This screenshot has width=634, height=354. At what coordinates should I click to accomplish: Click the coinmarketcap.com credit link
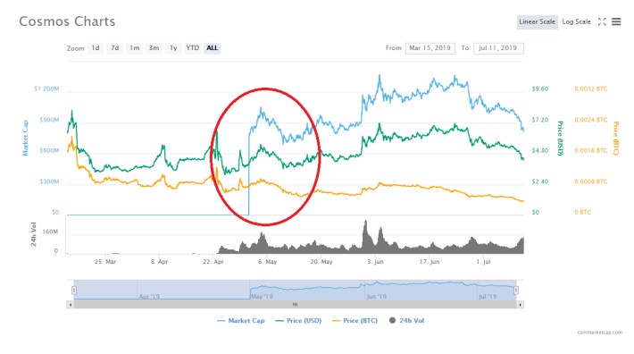click(x=600, y=333)
